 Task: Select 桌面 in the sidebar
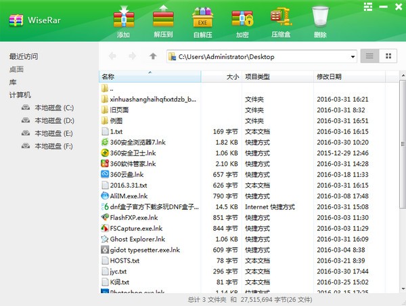tap(16, 70)
